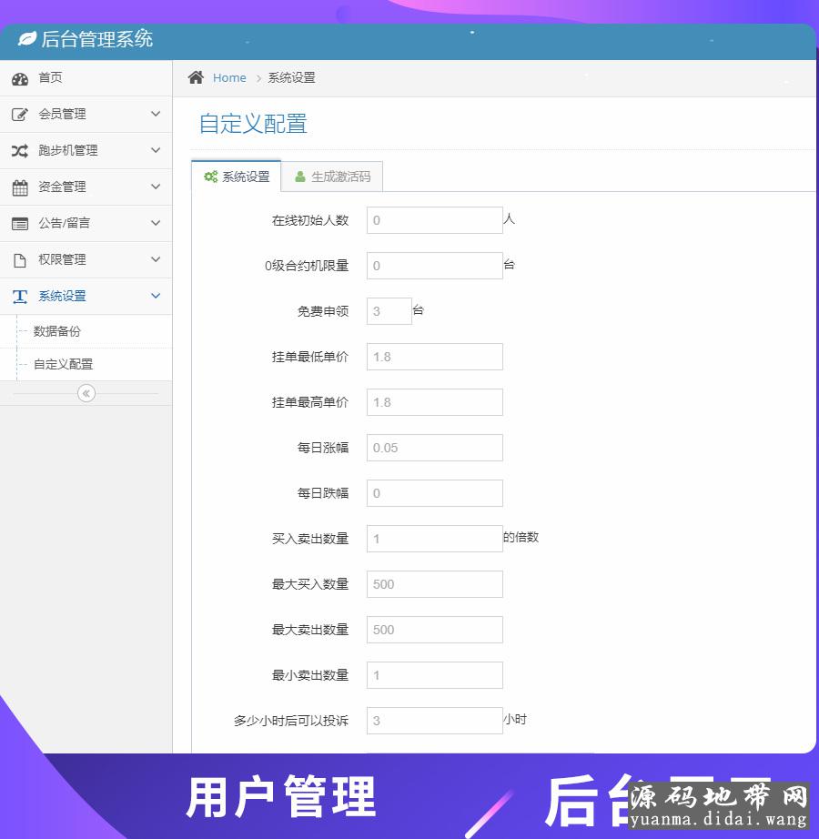
Task: Collapse the 系统设置 menu chevron
Action: click(x=156, y=296)
